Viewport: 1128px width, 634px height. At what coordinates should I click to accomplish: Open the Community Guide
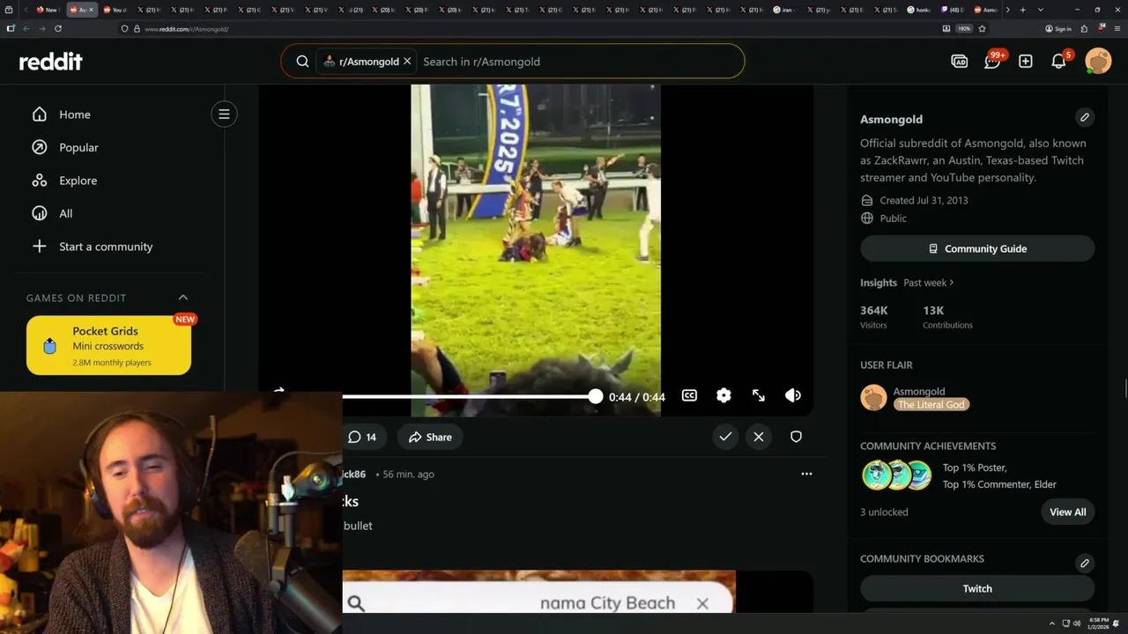click(977, 248)
